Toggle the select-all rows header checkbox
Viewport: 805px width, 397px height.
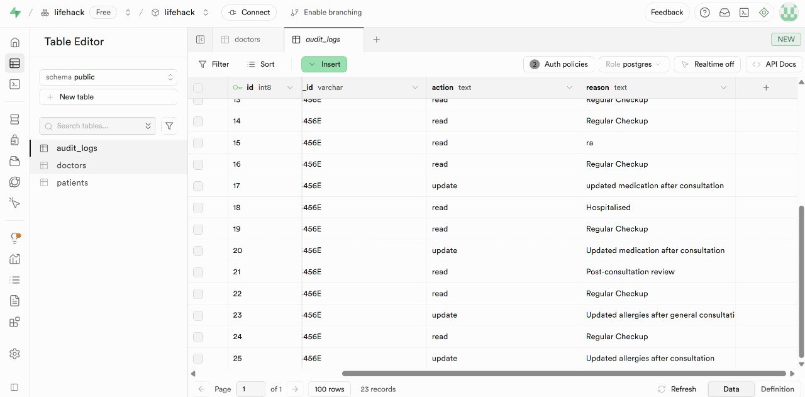click(198, 88)
